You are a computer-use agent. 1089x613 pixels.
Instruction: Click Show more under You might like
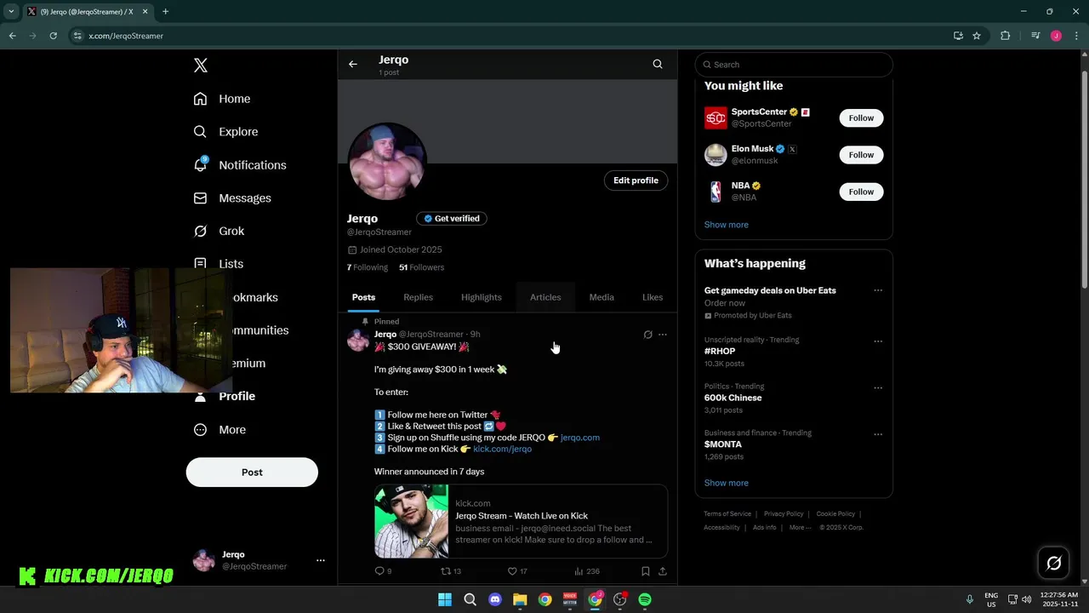(x=727, y=225)
